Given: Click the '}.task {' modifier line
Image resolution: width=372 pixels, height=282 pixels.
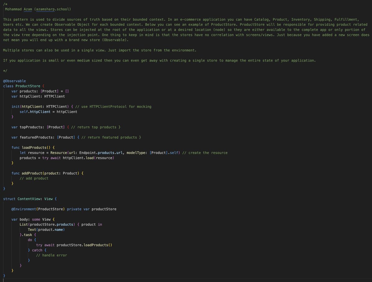Looking at the screenshot, I should click(x=28, y=235).
